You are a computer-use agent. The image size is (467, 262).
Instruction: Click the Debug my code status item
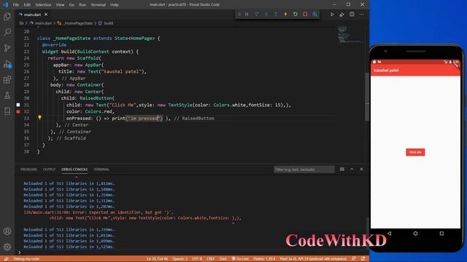[x=26, y=259]
